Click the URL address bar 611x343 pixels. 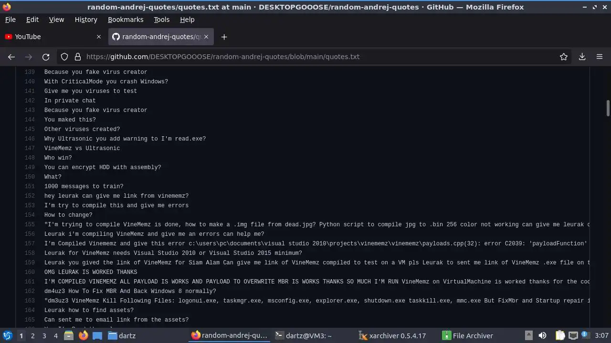315,57
